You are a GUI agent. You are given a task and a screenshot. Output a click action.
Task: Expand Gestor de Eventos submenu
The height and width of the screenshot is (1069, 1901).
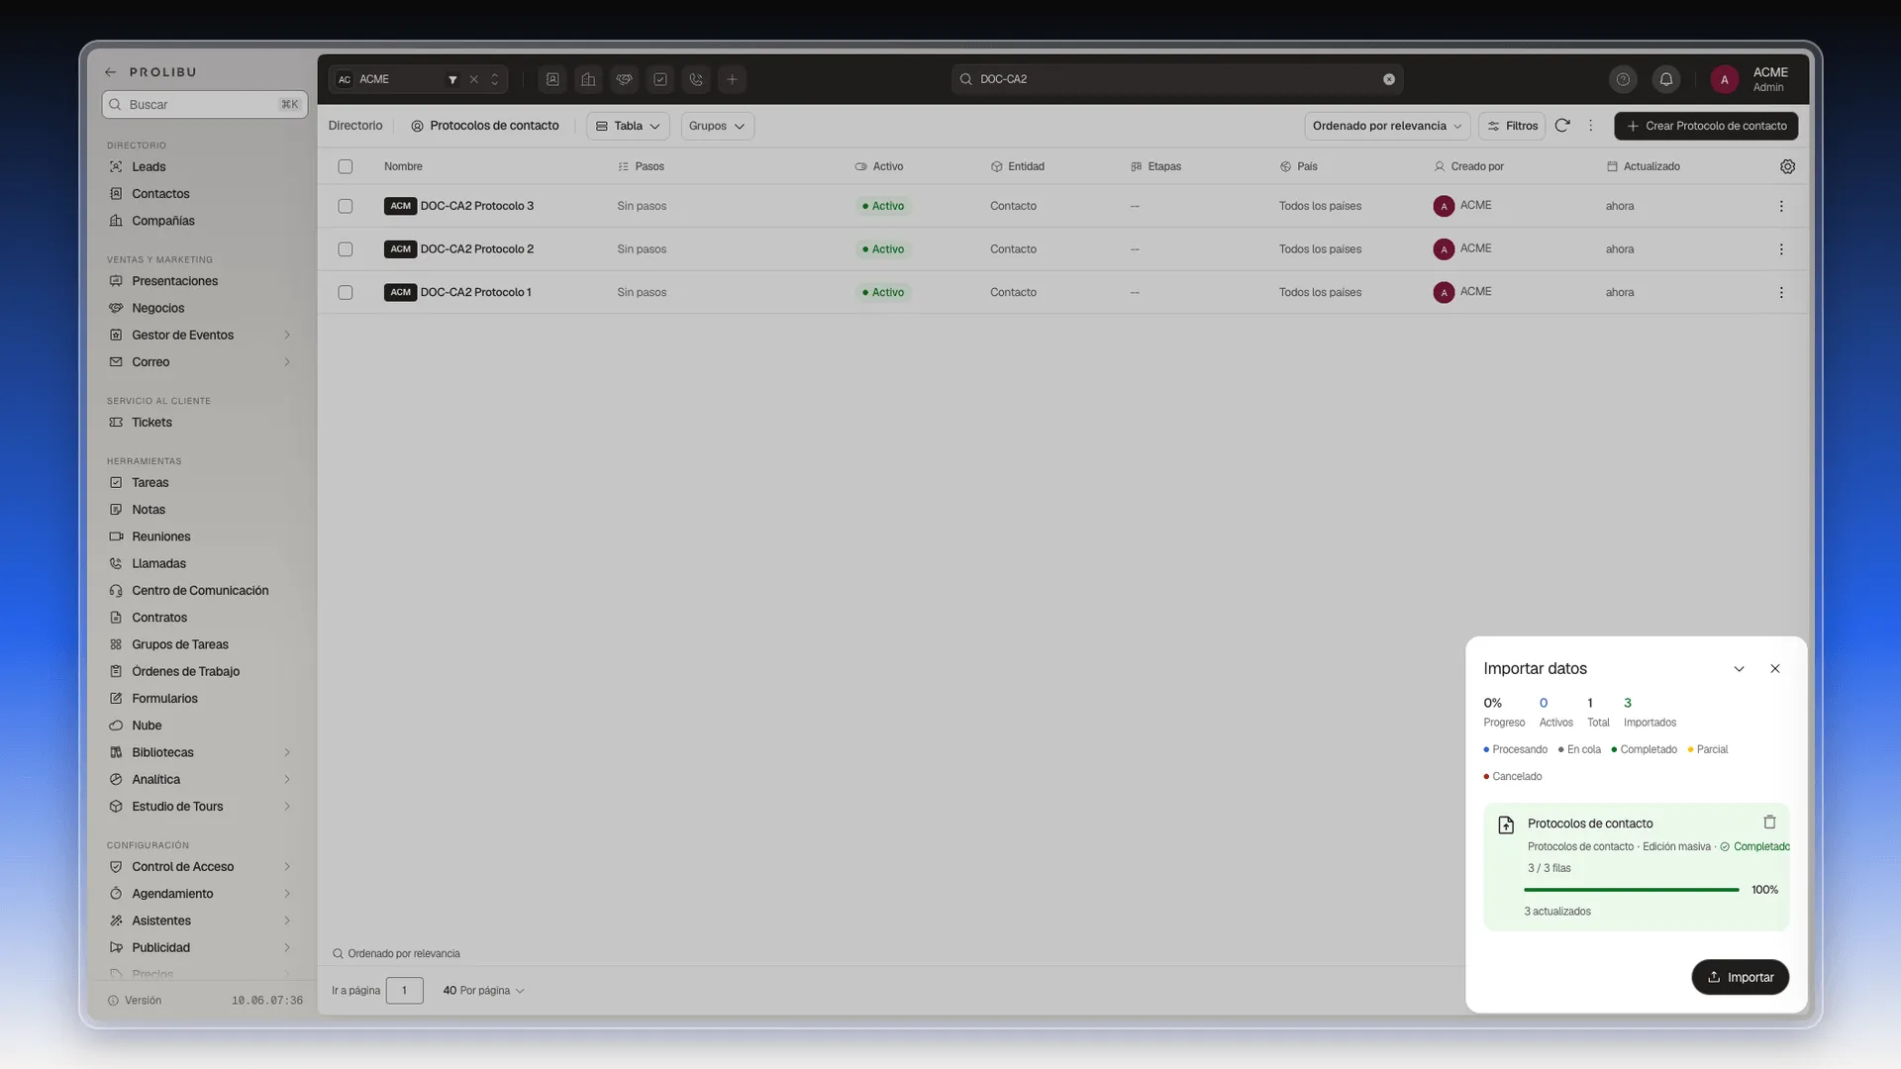287,335
